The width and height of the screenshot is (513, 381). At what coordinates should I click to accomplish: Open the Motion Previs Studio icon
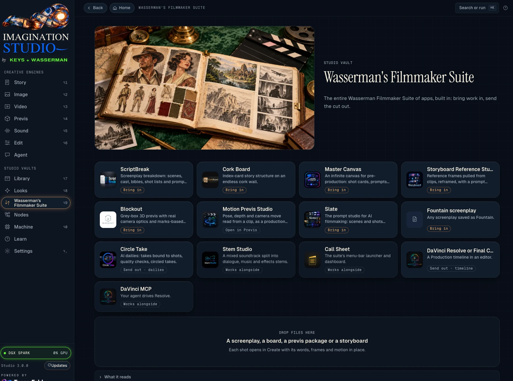click(210, 220)
